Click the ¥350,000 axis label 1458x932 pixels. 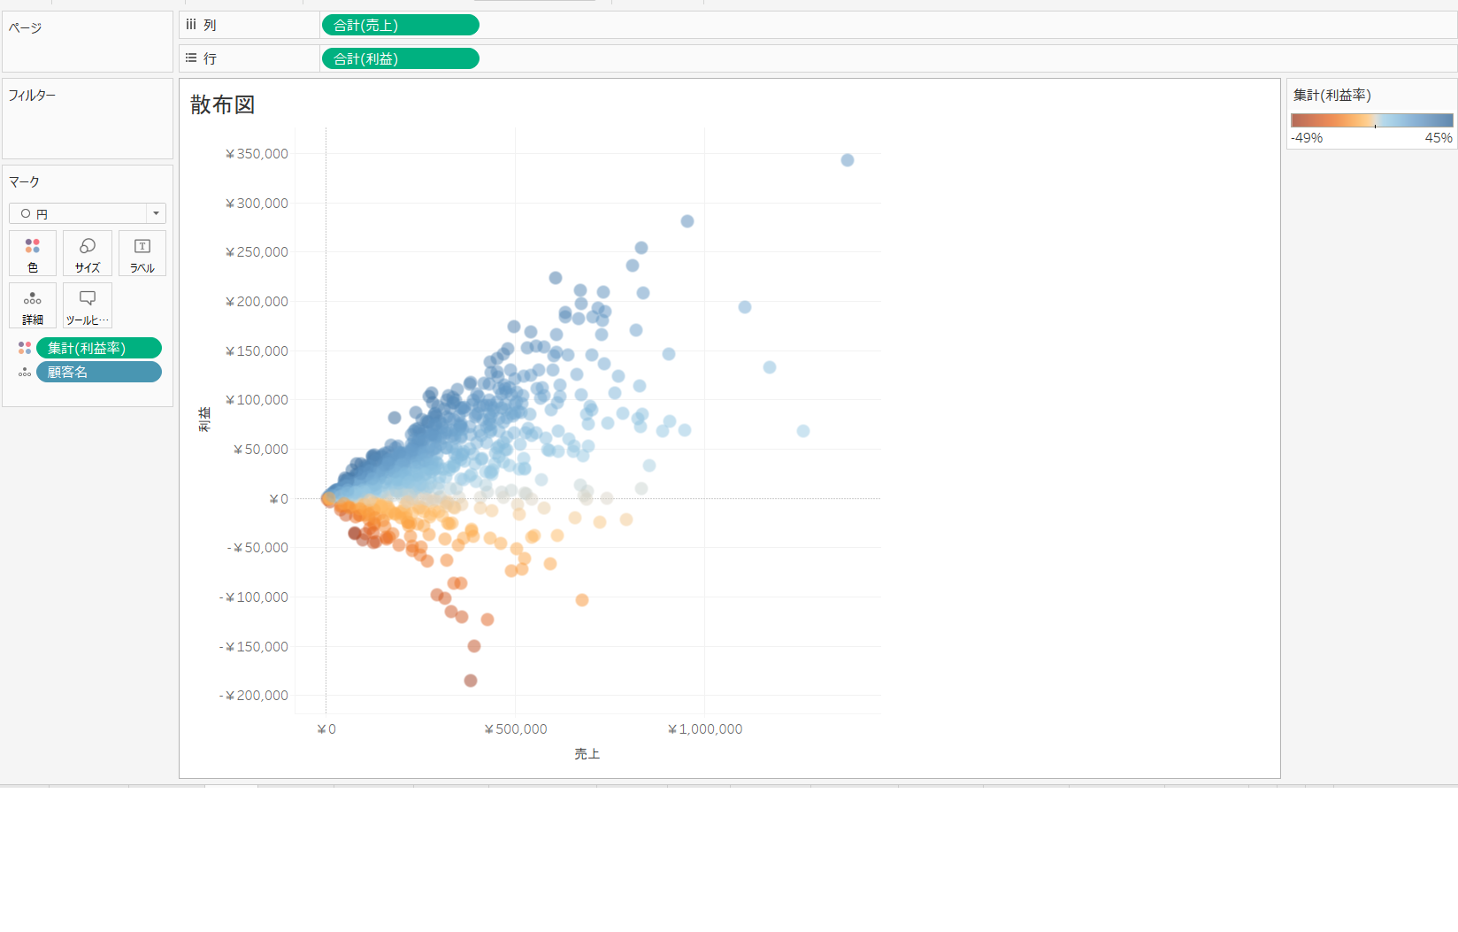tap(257, 154)
